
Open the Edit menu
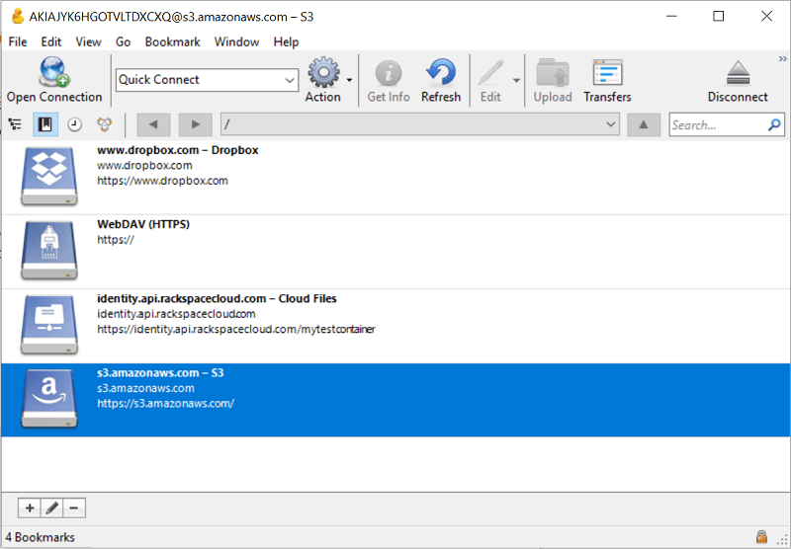pos(51,41)
